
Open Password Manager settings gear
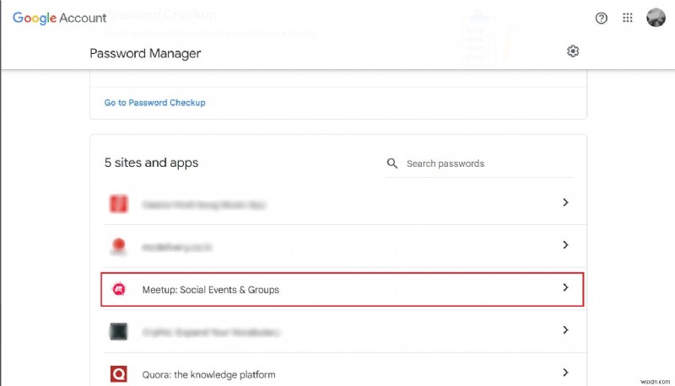click(573, 51)
